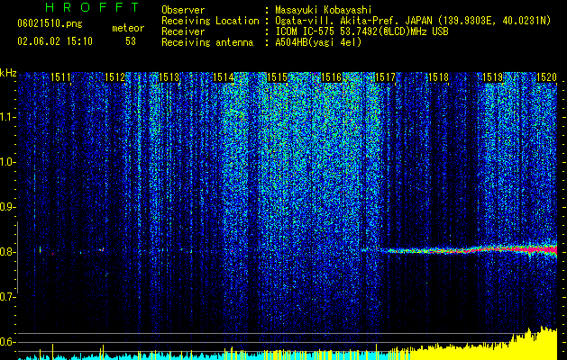Click the 1517 time marker

(385, 77)
